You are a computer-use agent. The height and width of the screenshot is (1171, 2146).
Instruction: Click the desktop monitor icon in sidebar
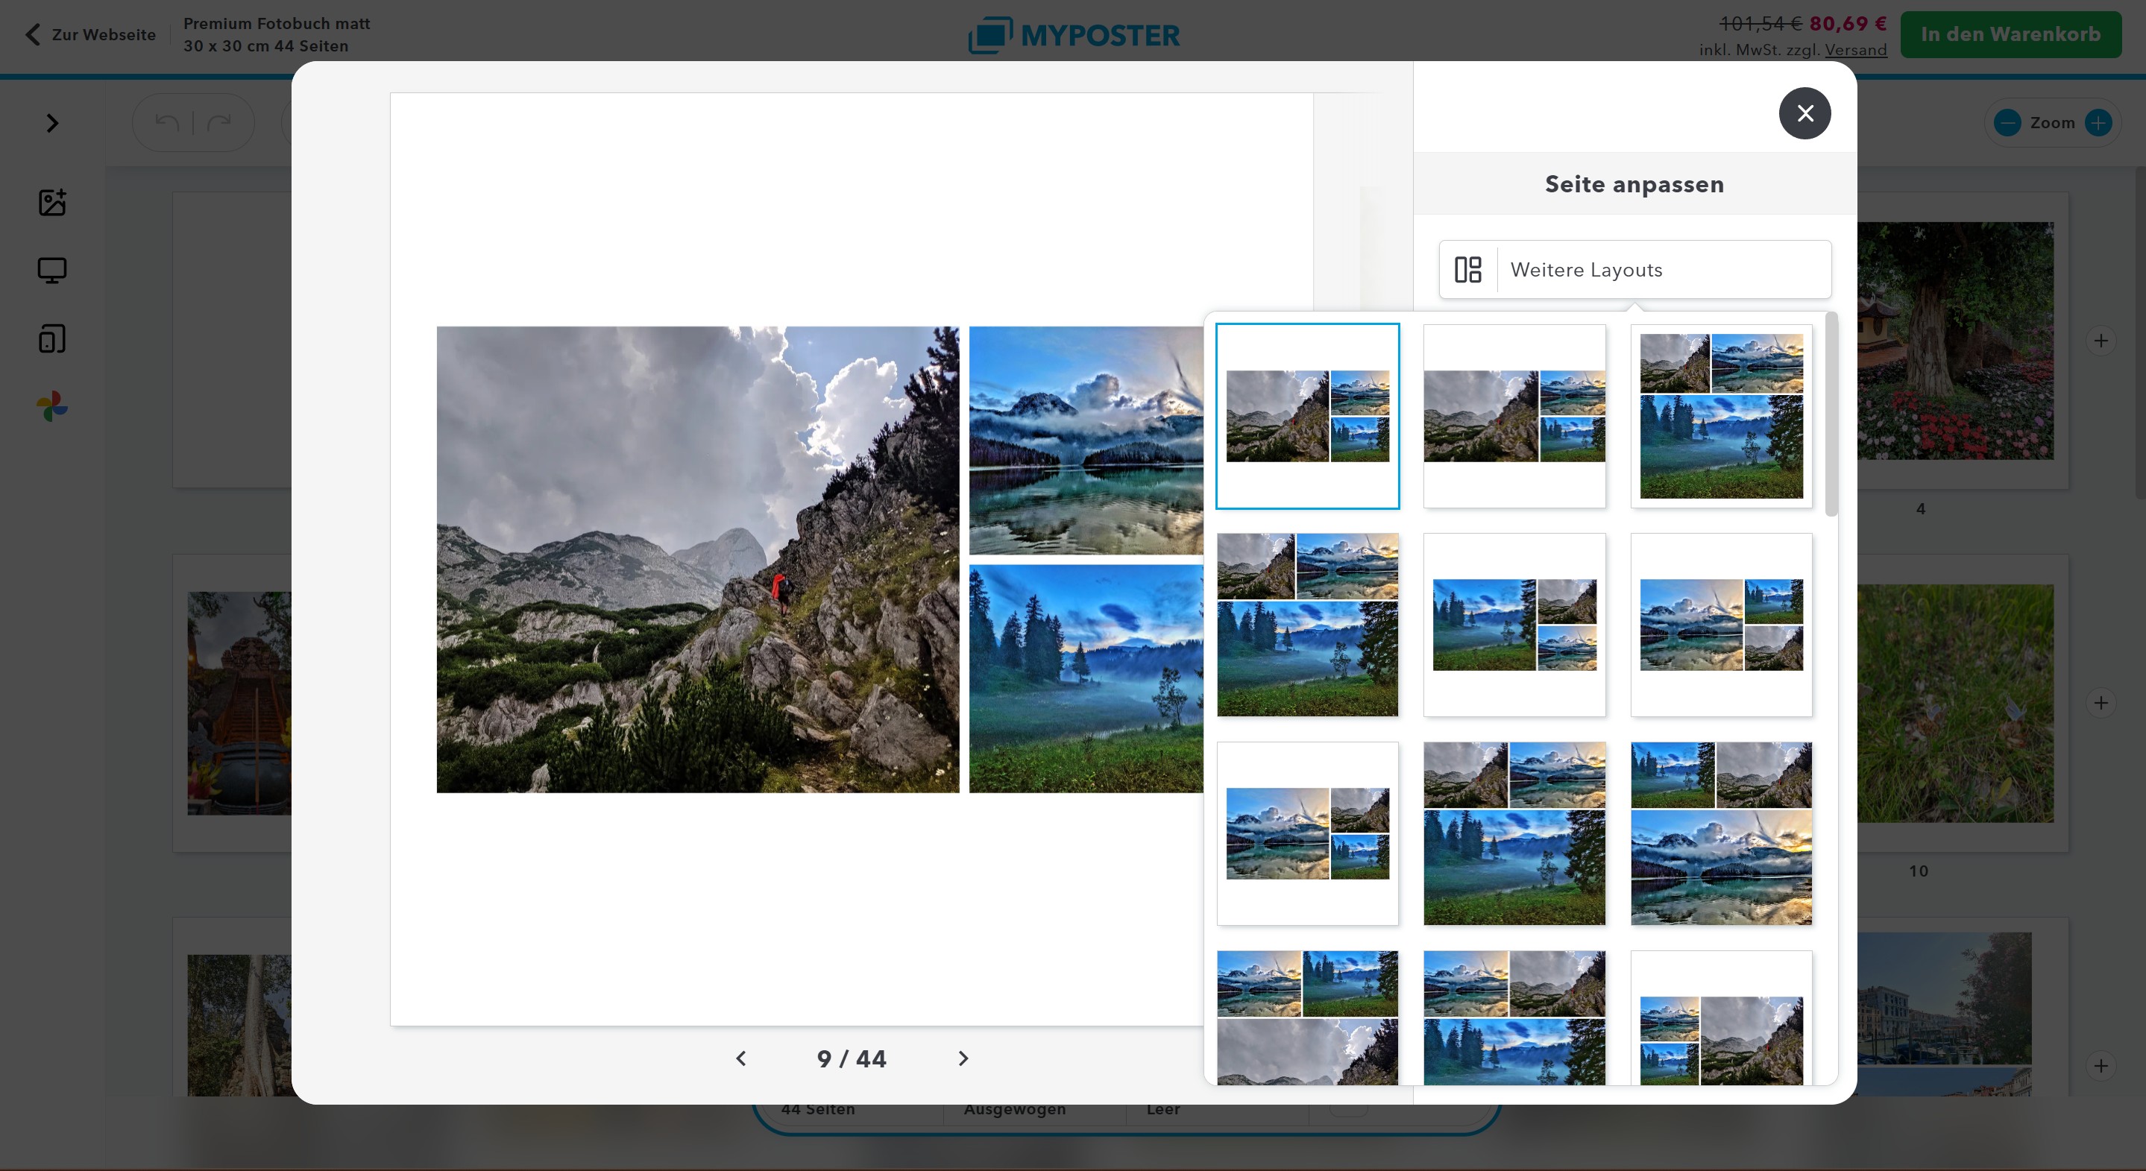click(51, 271)
